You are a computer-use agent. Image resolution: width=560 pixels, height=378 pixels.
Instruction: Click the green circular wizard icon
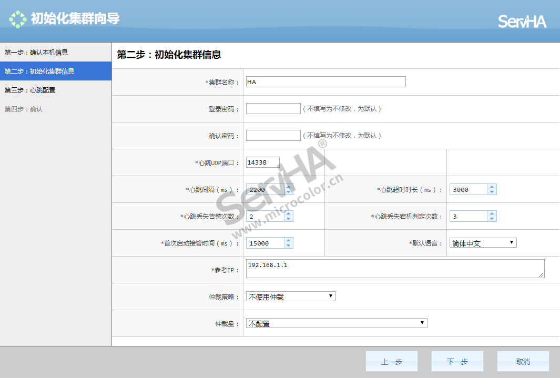[x=17, y=19]
